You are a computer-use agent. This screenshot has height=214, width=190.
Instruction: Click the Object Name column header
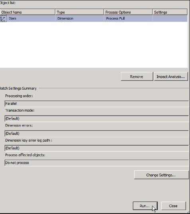(28, 12)
